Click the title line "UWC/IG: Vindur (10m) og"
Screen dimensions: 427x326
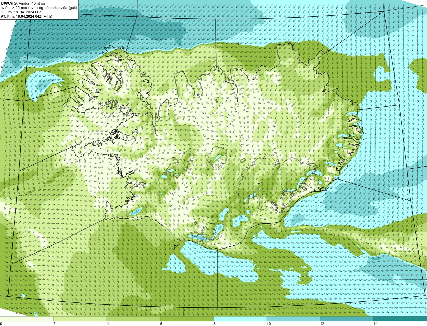23,3
